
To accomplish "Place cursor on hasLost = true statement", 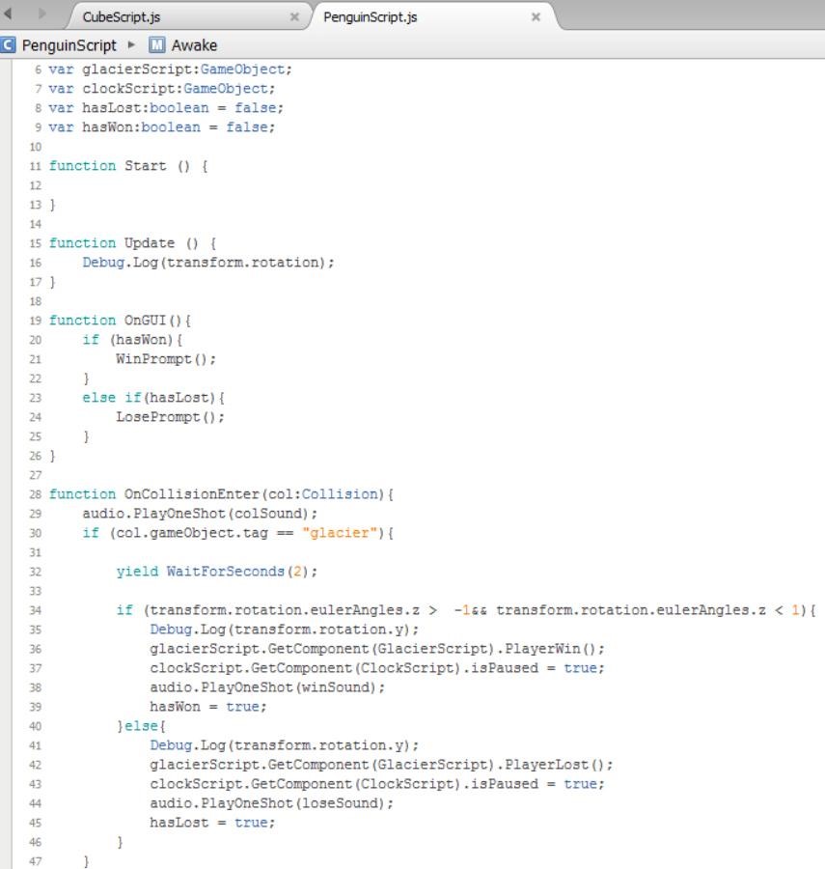I will pyautogui.click(x=211, y=823).
